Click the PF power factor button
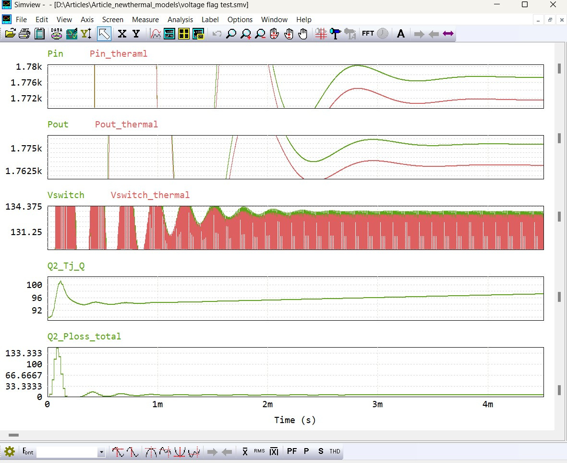 292,451
